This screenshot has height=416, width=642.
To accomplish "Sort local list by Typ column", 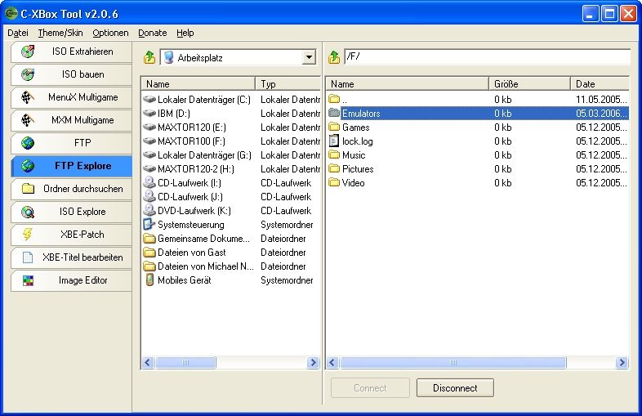I will coord(288,84).
